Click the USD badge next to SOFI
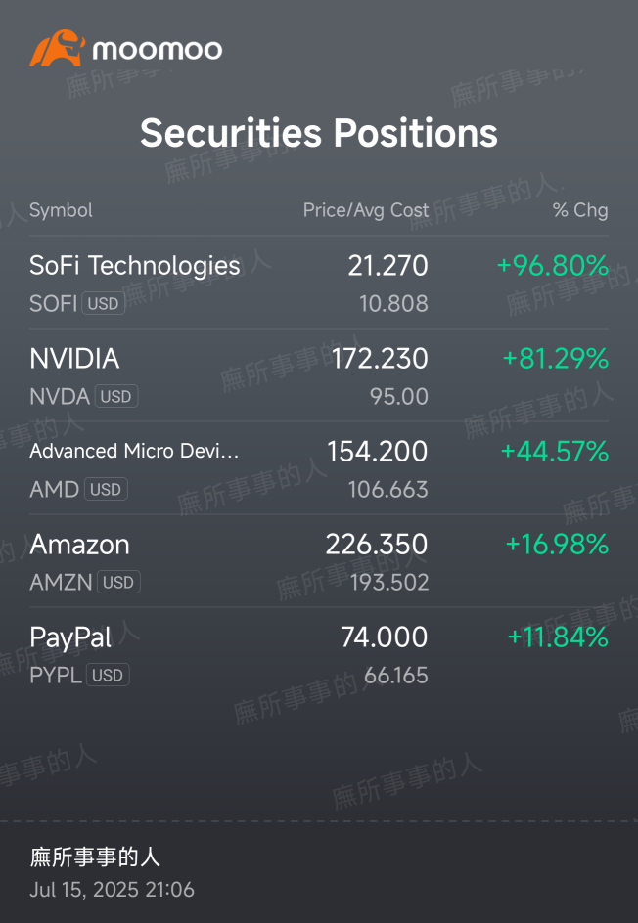 pyautogui.click(x=103, y=304)
